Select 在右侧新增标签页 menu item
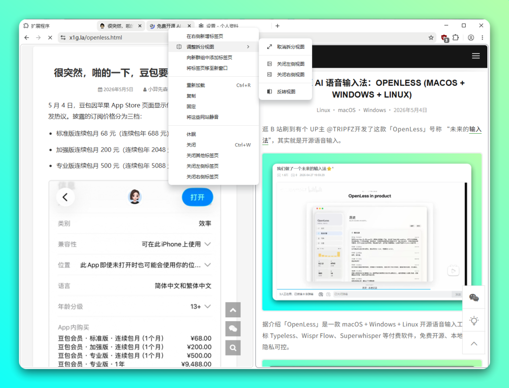509x388 pixels. [213, 36]
